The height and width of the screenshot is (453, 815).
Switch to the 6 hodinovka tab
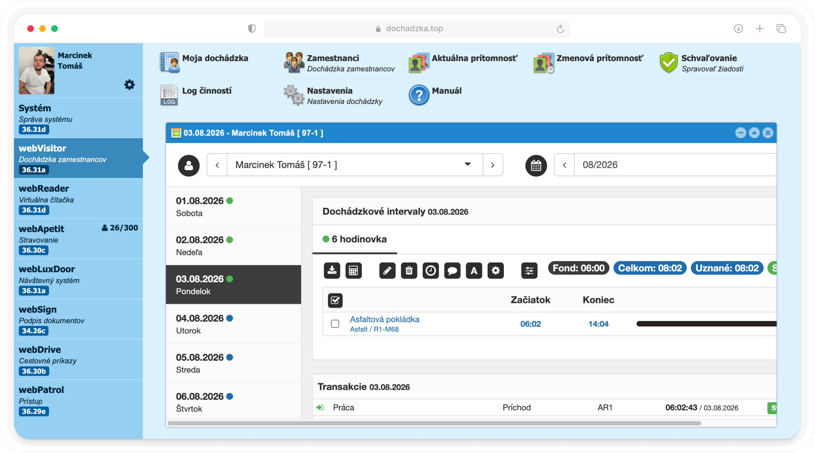[355, 239]
